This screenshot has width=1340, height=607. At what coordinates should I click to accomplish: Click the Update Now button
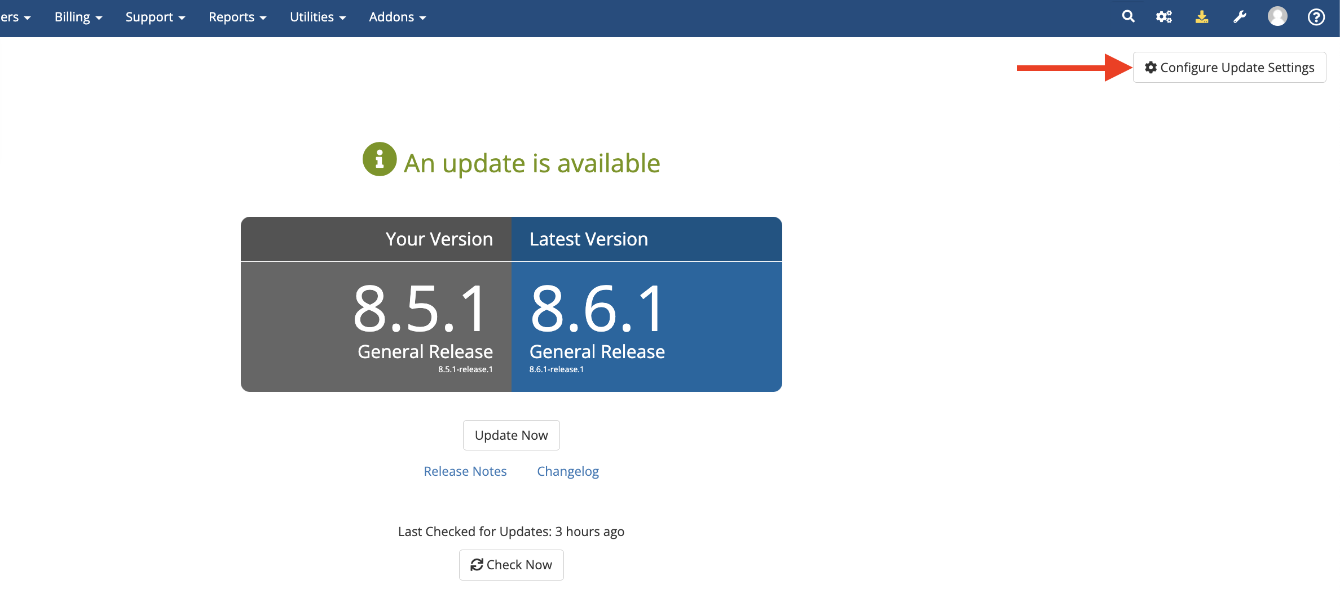(x=512, y=435)
